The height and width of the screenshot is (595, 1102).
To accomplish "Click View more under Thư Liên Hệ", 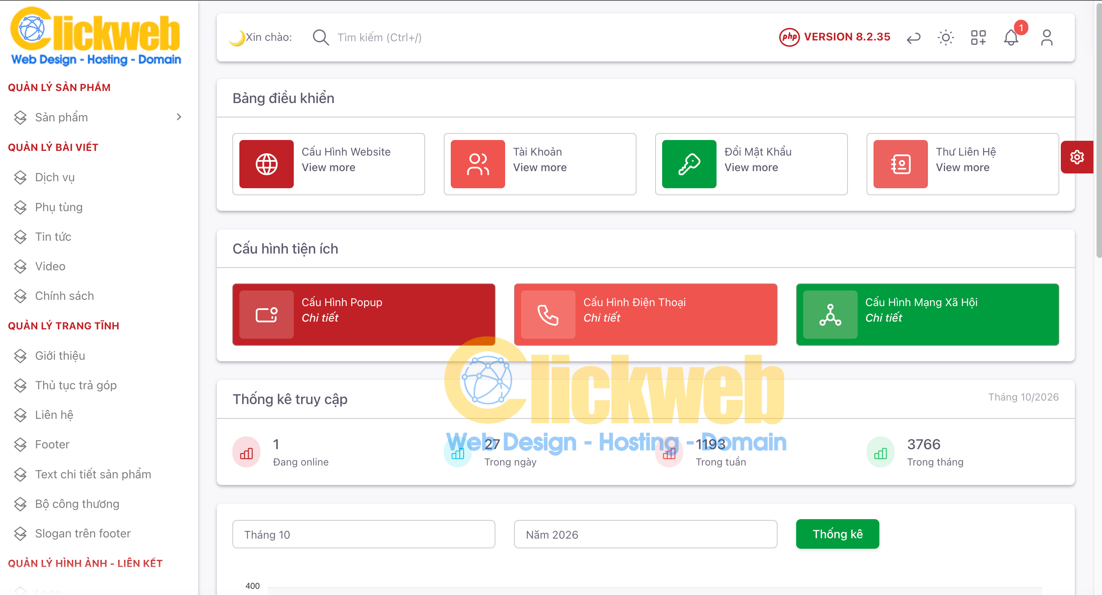I will pos(963,167).
